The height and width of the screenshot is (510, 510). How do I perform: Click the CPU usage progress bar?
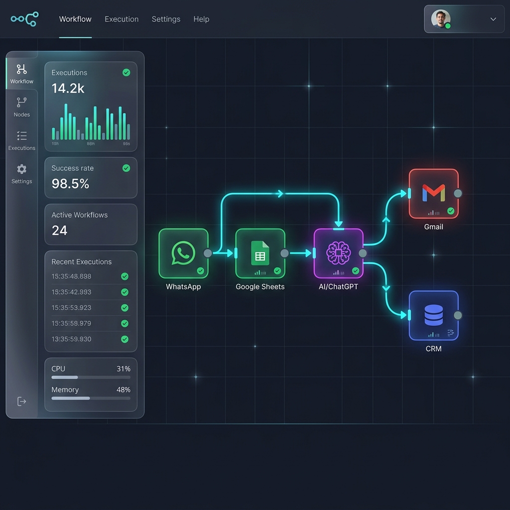pos(91,378)
